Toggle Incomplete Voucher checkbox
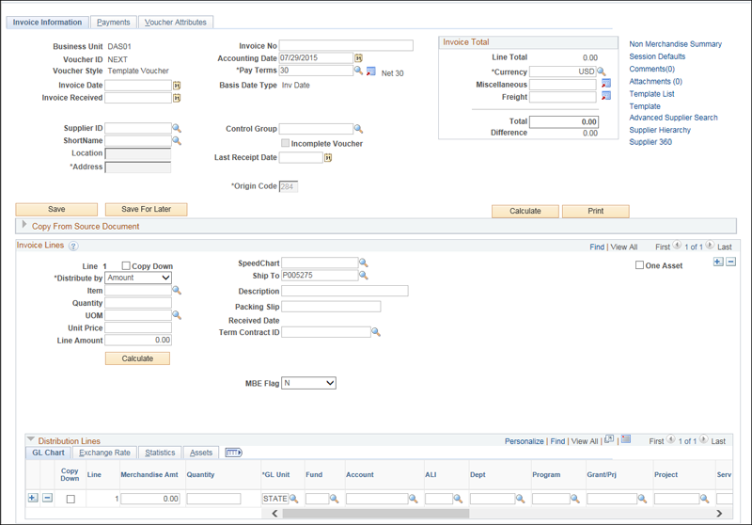Viewport: 752px width, 525px height. [286, 143]
